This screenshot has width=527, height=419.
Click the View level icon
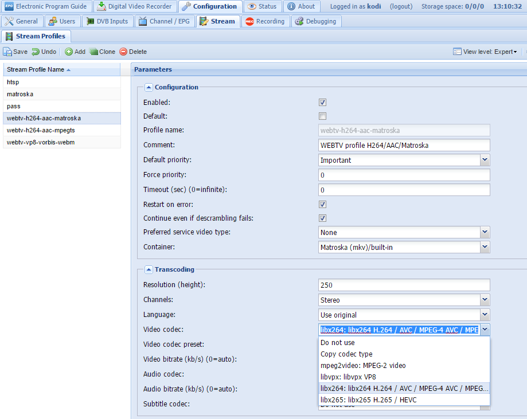[x=457, y=52]
